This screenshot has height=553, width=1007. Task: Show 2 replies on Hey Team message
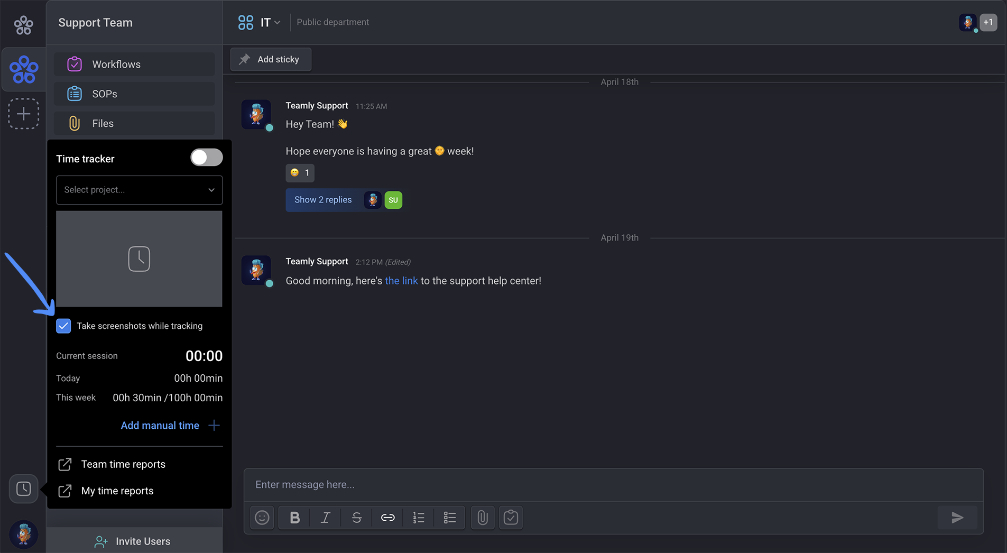pyautogui.click(x=323, y=200)
